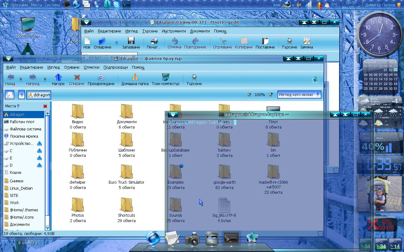
Task: Open the Търсене menu in gedit menubar
Action: pos(150,31)
